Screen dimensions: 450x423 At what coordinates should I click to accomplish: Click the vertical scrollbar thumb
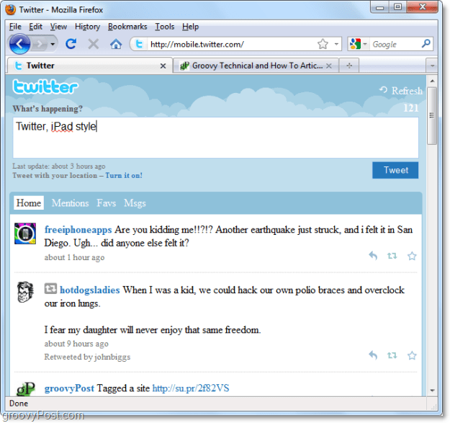(431, 116)
